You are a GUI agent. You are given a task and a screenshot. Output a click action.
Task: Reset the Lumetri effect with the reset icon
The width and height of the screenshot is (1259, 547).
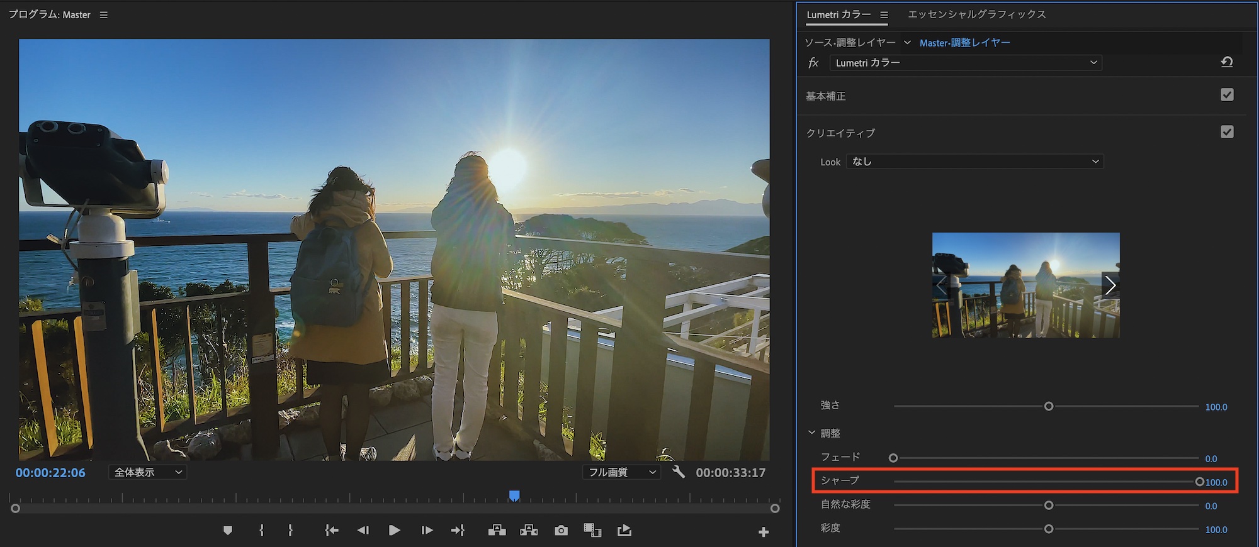point(1227,62)
